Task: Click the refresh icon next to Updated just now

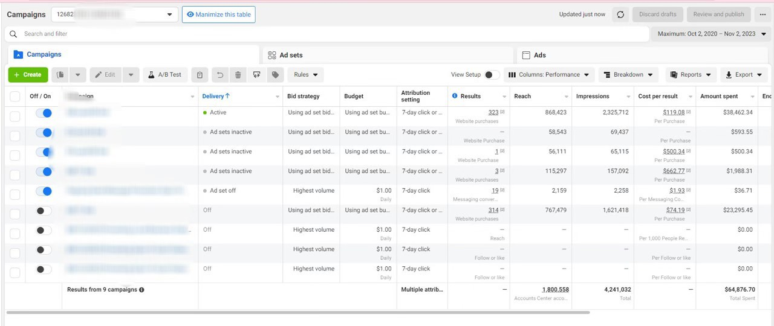Action: pyautogui.click(x=620, y=14)
